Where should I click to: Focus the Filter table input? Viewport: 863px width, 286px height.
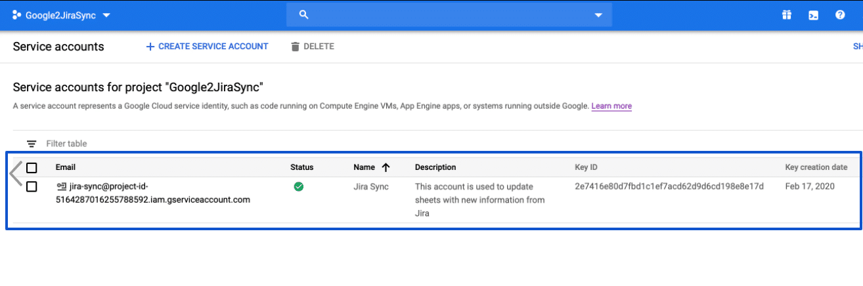pyautogui.click(x=66, y=144)
